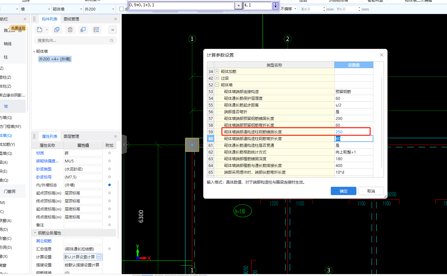Collapse the 钢筋业务属性 section

[x=35, y=233]
